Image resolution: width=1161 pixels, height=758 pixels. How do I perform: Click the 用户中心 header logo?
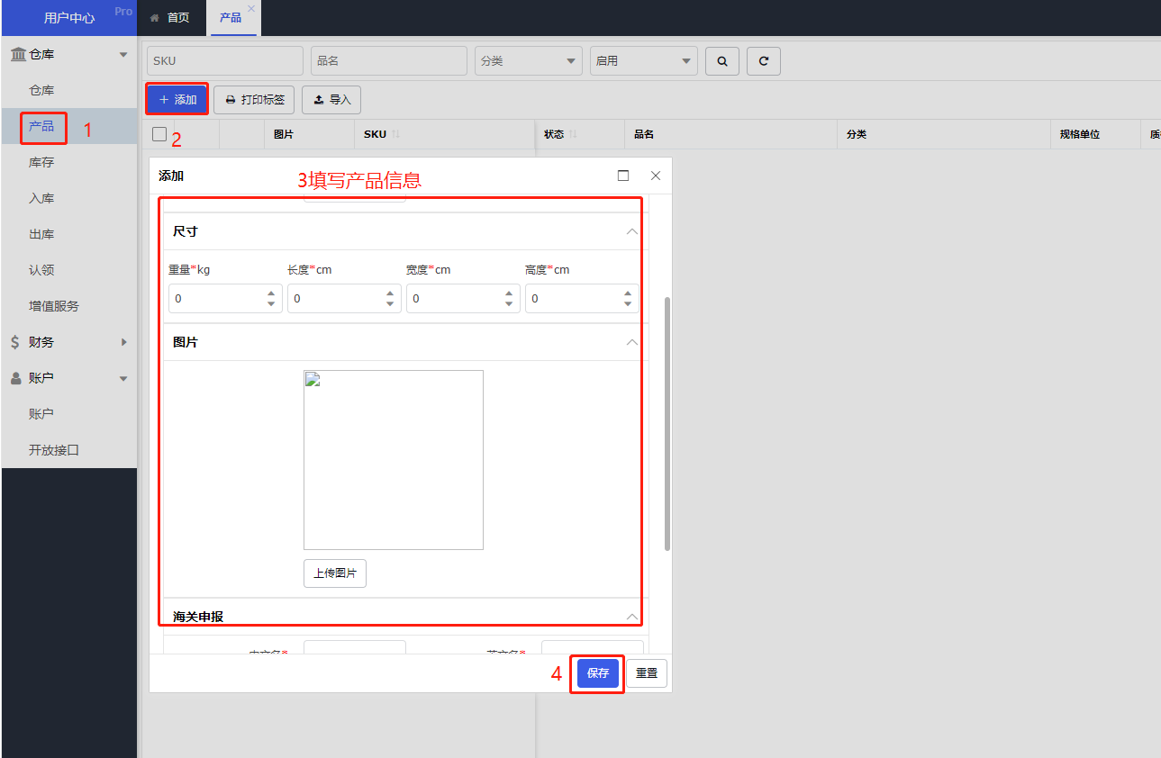click(69, 18)
